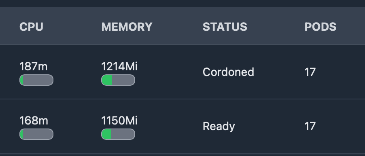Click pod count 17 in Cordoned row

(310, 72)
